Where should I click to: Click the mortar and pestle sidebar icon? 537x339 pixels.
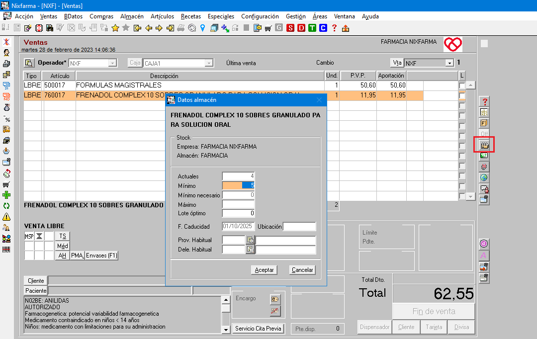(6, 151)
